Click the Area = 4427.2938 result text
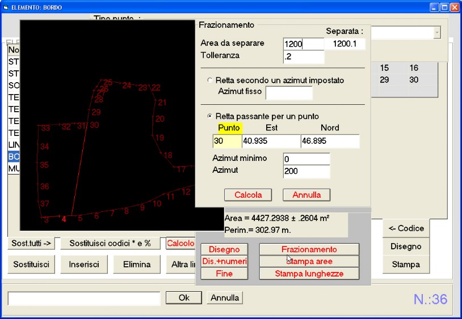Viewport: 462px width, 319px height. coord(276,218)
